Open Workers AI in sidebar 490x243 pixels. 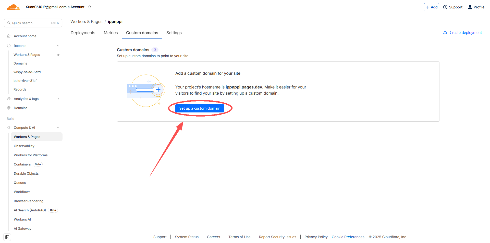22,219
